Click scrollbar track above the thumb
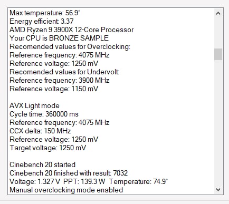The image size is (229, 204). pos(218,33)
